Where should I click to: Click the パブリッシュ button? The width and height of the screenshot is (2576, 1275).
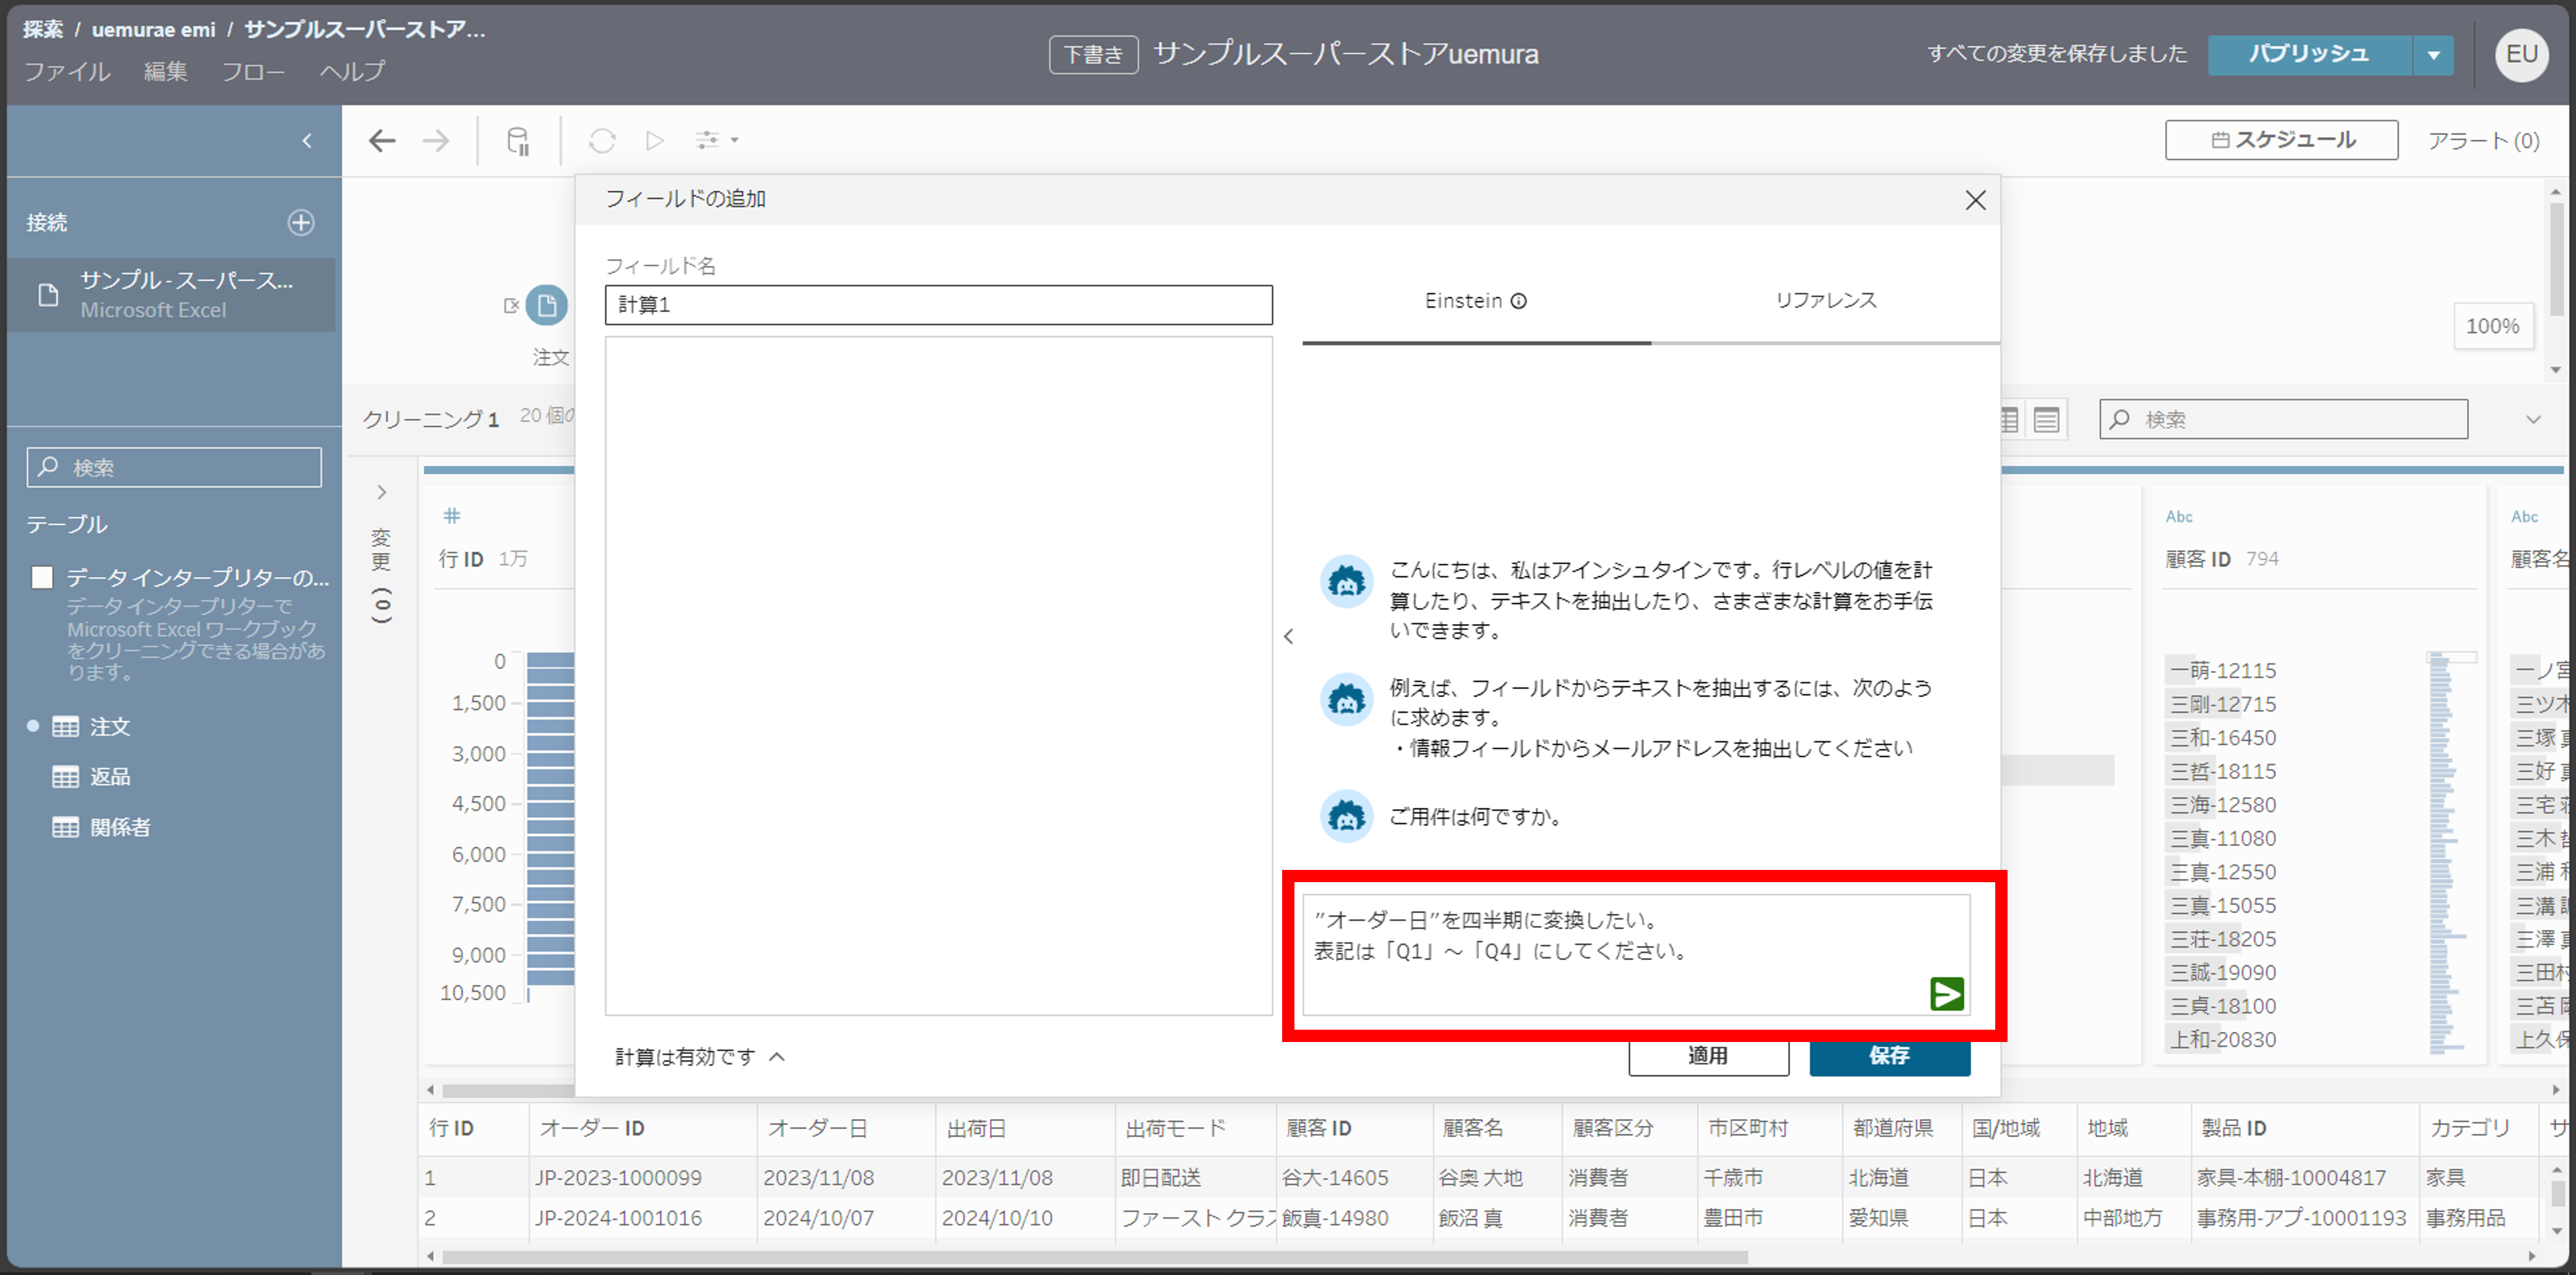tap(2309, 55)
